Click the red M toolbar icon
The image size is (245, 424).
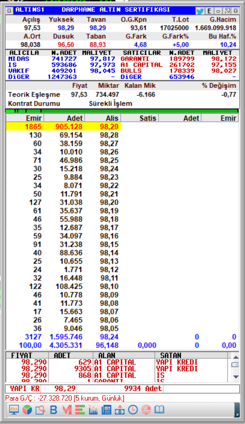[x=66, y=410]
